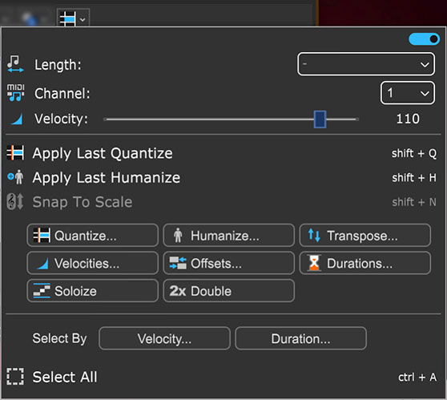Click the Velocity slider handle

point(320,119)
